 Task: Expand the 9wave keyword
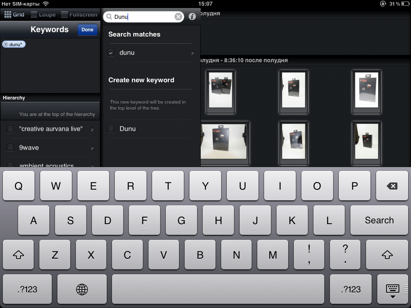[x=92, y=148]
